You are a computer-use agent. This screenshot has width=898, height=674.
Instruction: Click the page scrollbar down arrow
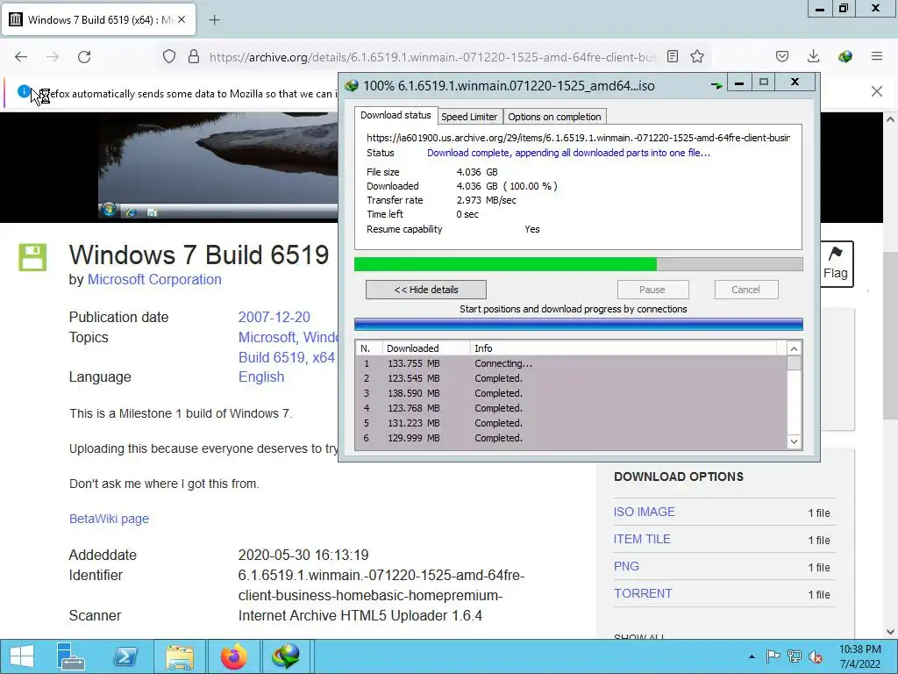pos(889,632)
